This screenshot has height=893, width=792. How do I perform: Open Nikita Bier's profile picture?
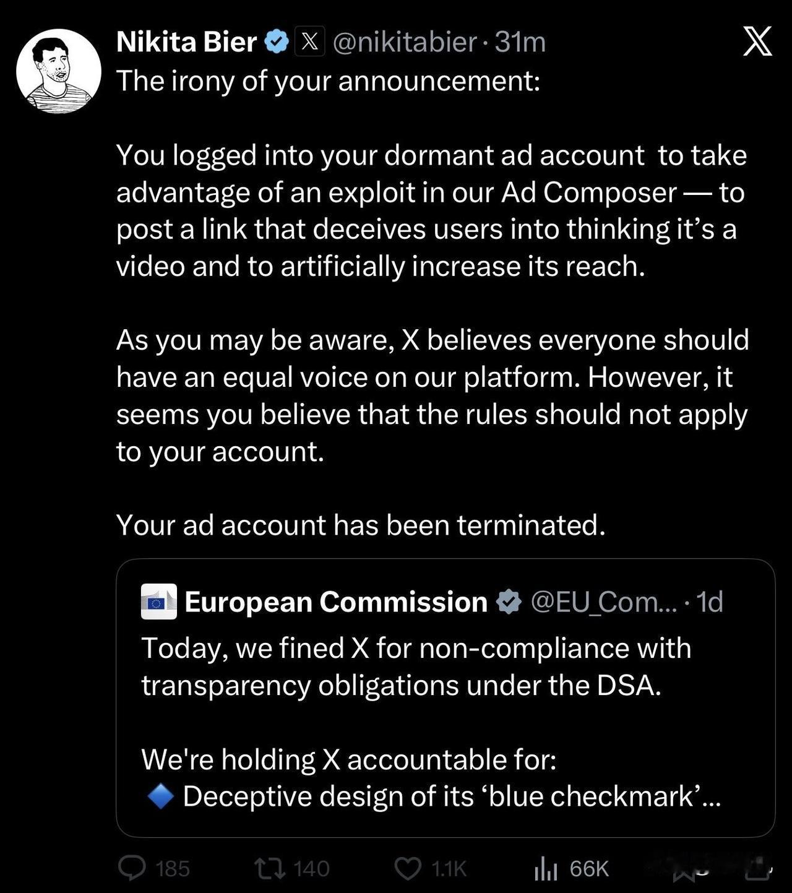[x=59, y=71]
